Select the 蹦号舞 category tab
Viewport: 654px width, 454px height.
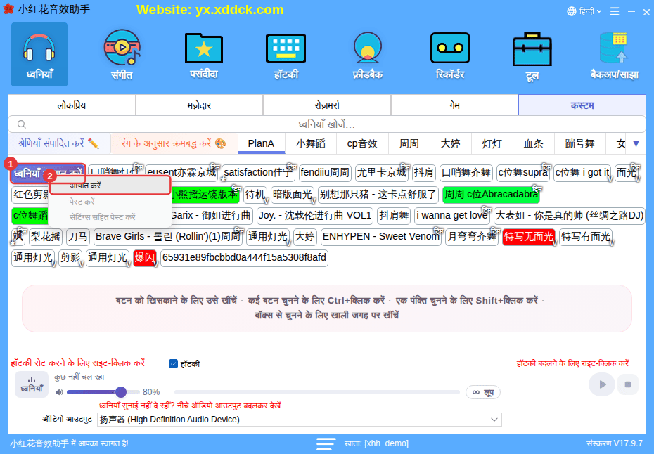(x=579, y=144)
